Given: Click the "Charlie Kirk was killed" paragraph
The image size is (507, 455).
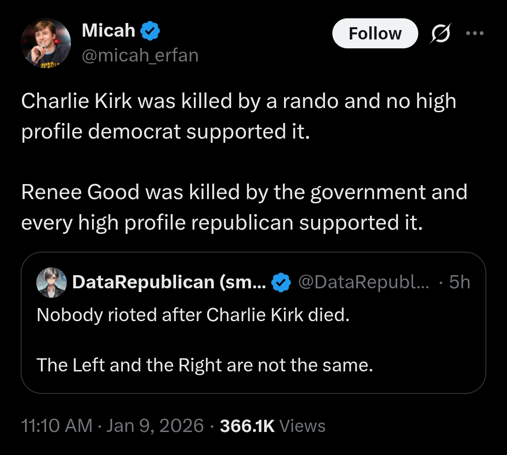Looking at the screenshot, I should (238, 116).
